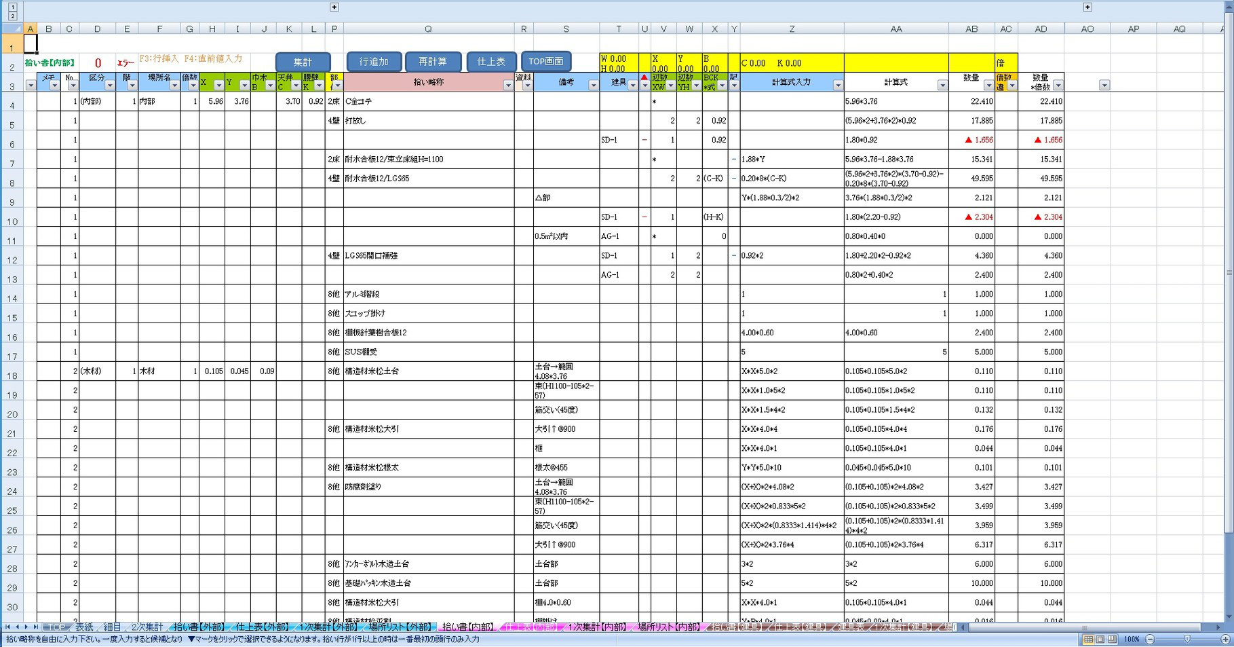
Task: Open filter dropdown for 計算式入力 column
Action: tap(838, 86)
